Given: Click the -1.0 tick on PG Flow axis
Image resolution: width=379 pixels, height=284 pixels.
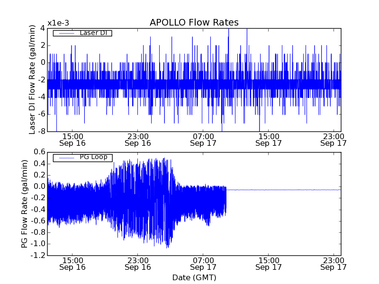Looking at the screenshot, I should (x=38, y=244).
